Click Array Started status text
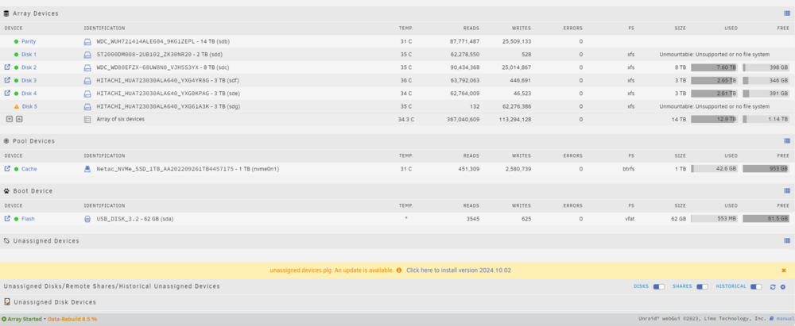This screenshot has height=326, width=795. (25, 319)
